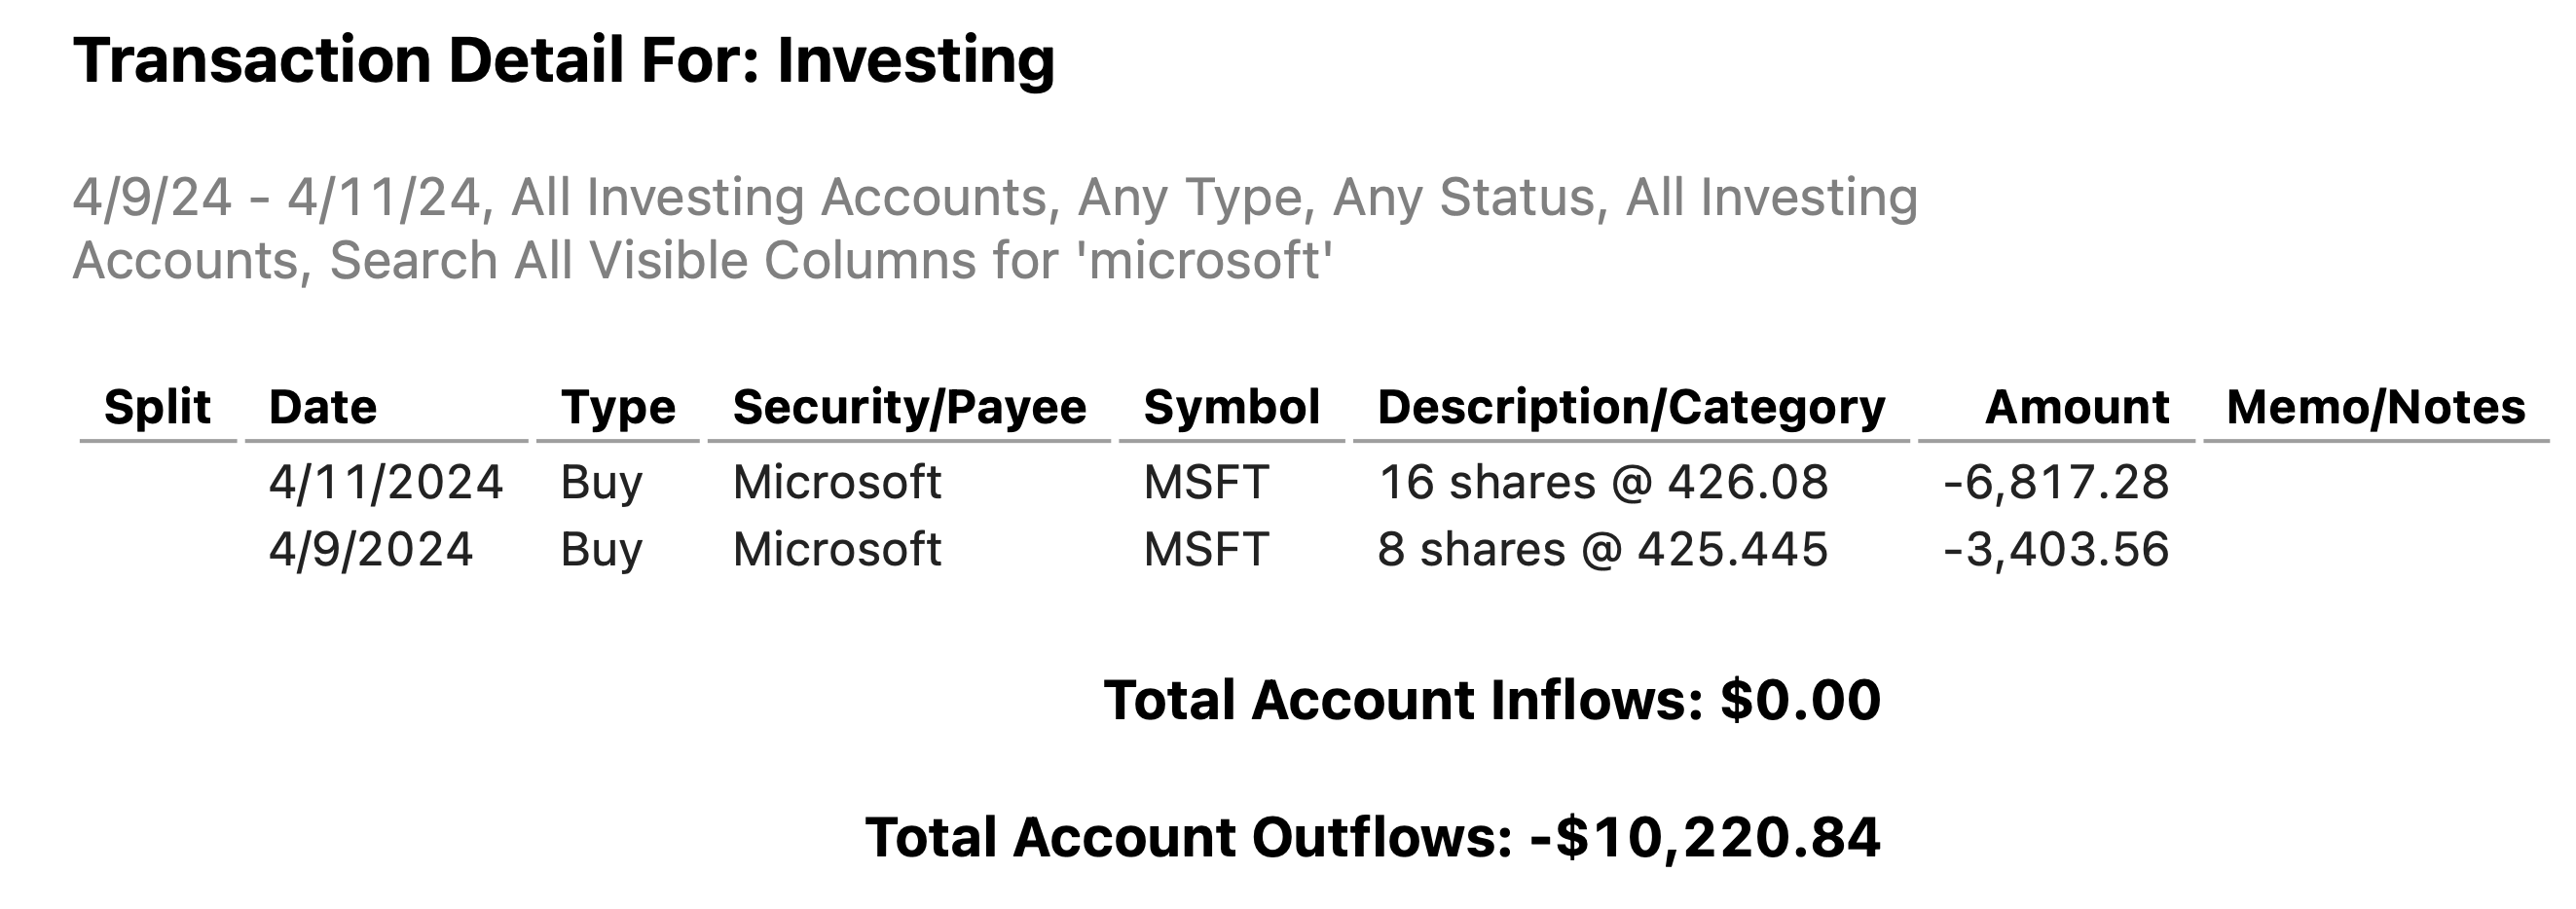Click the Memo/Notes column header
2576x909 pixels.
(x=2375, y=408)
